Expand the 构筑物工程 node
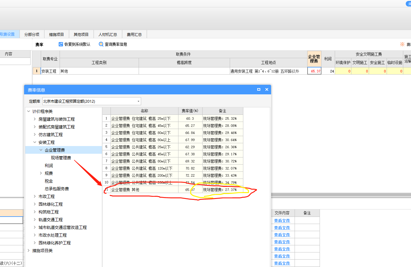411x267 pixels. pyautogui.click(x=35, y=212)
